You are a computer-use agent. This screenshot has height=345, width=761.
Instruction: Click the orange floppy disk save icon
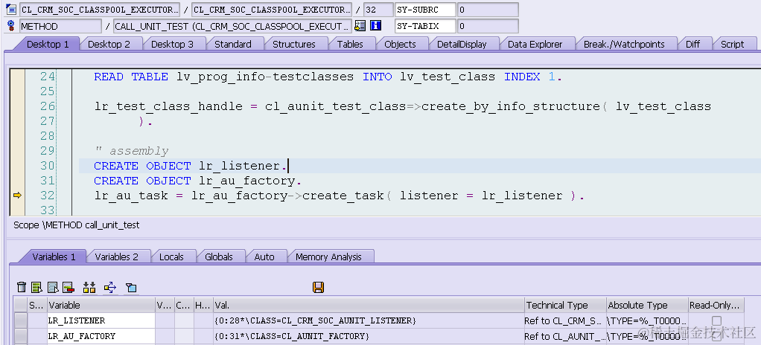click(x=319, y=287)
